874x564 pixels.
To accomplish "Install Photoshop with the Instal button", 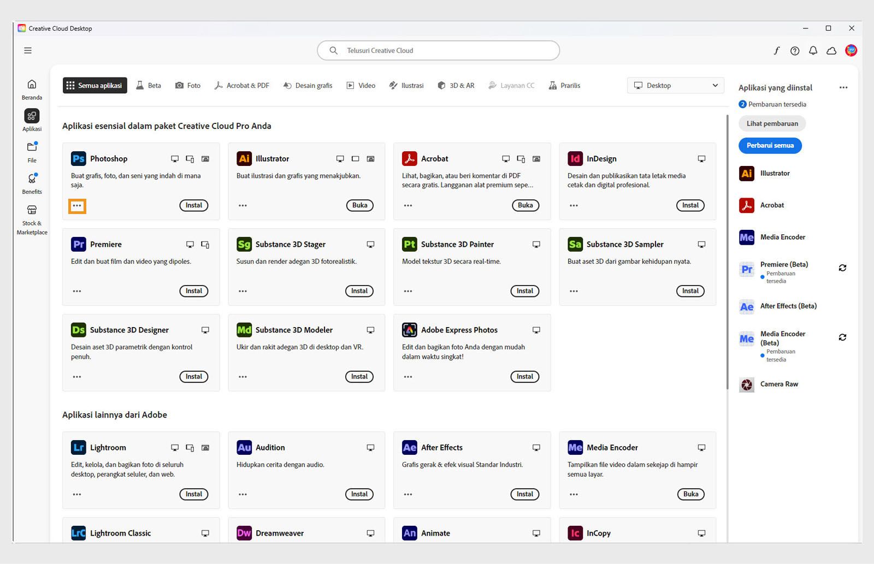I will 193,205.
